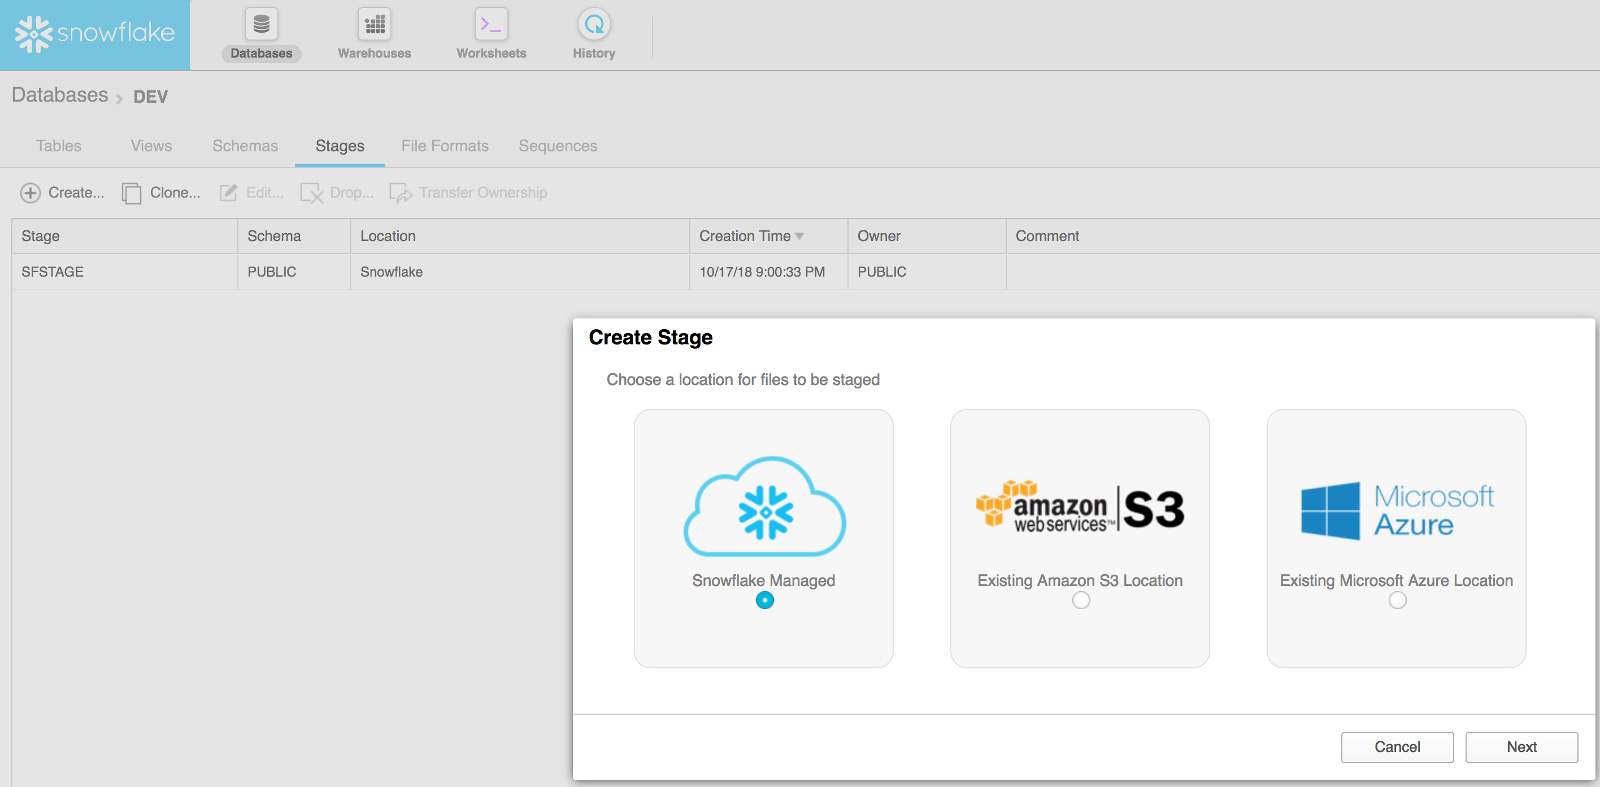This screenshot has width=1600, height=787.
Task: Select the Snowflake Managed radio button
Action: coord(764,600)
